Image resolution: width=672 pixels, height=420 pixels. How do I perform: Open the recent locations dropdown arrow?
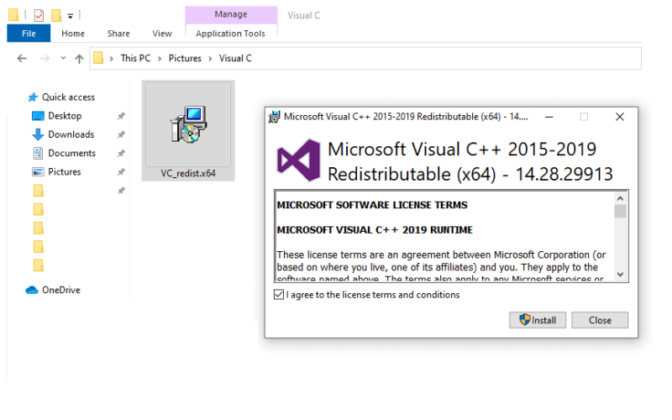[63, 58]
